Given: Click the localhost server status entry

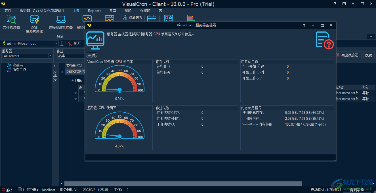Looking at the screenshot, I should [x=49, y=190].
